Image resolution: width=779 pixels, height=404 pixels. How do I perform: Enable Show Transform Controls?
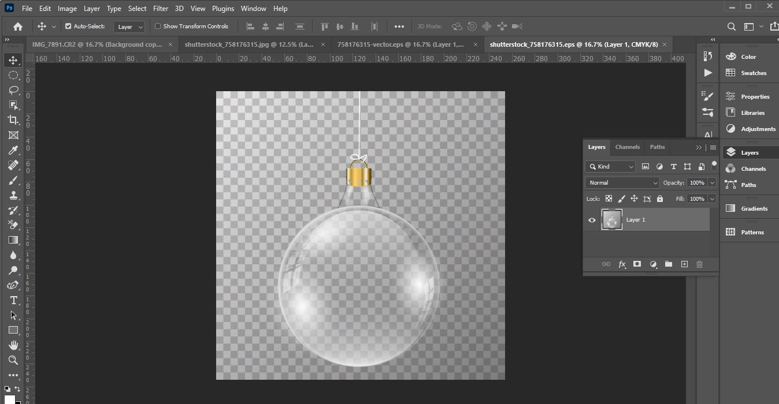tap(157, 26)
